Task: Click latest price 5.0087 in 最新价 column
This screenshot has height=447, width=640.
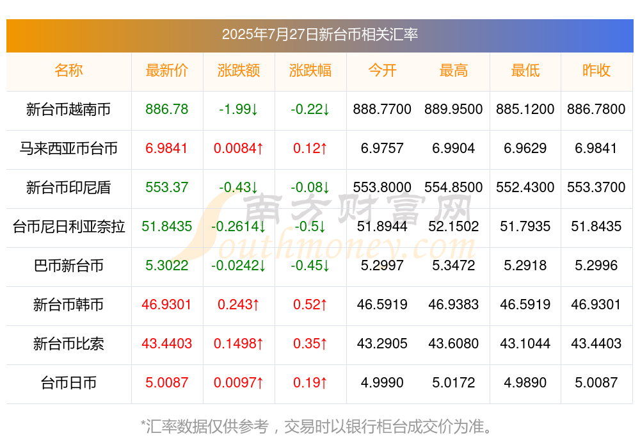Action: (x=166, y=383)
